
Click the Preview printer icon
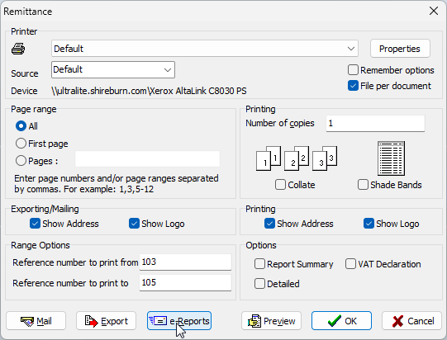(x=254, y=321)
